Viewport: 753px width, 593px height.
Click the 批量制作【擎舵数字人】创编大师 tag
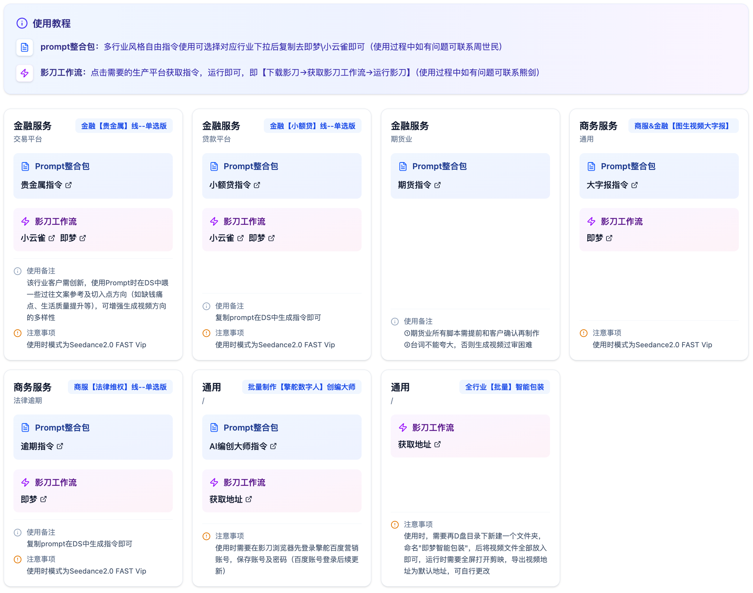pos(302,387)
